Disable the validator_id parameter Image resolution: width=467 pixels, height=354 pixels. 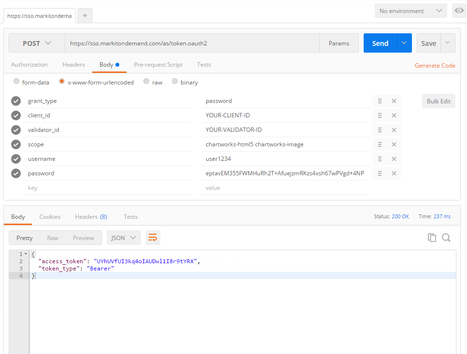pos(16,130)
